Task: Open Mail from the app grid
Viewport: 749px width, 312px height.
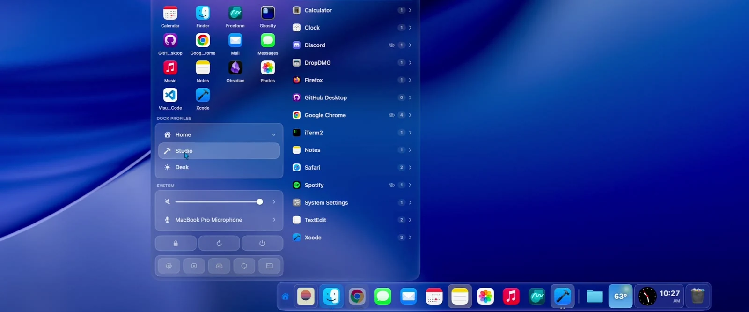Action: click(x=235, y=40)
